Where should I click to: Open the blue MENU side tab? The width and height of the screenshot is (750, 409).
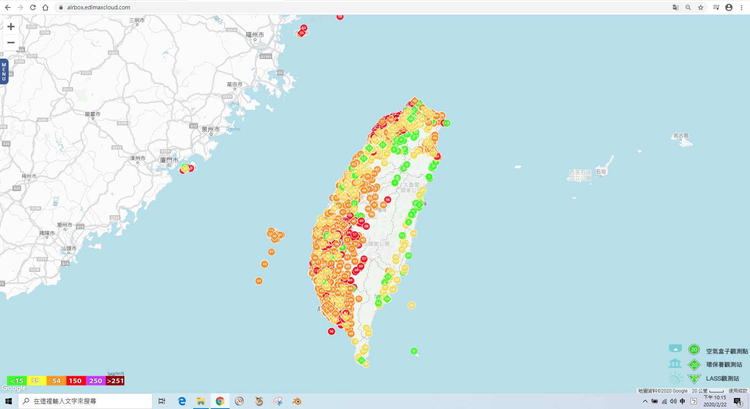(4, 71)
